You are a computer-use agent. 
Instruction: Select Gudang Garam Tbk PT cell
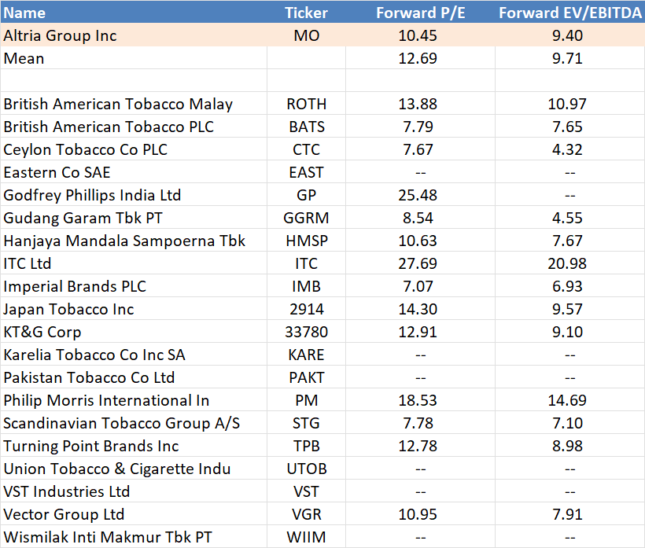(134, 218)
